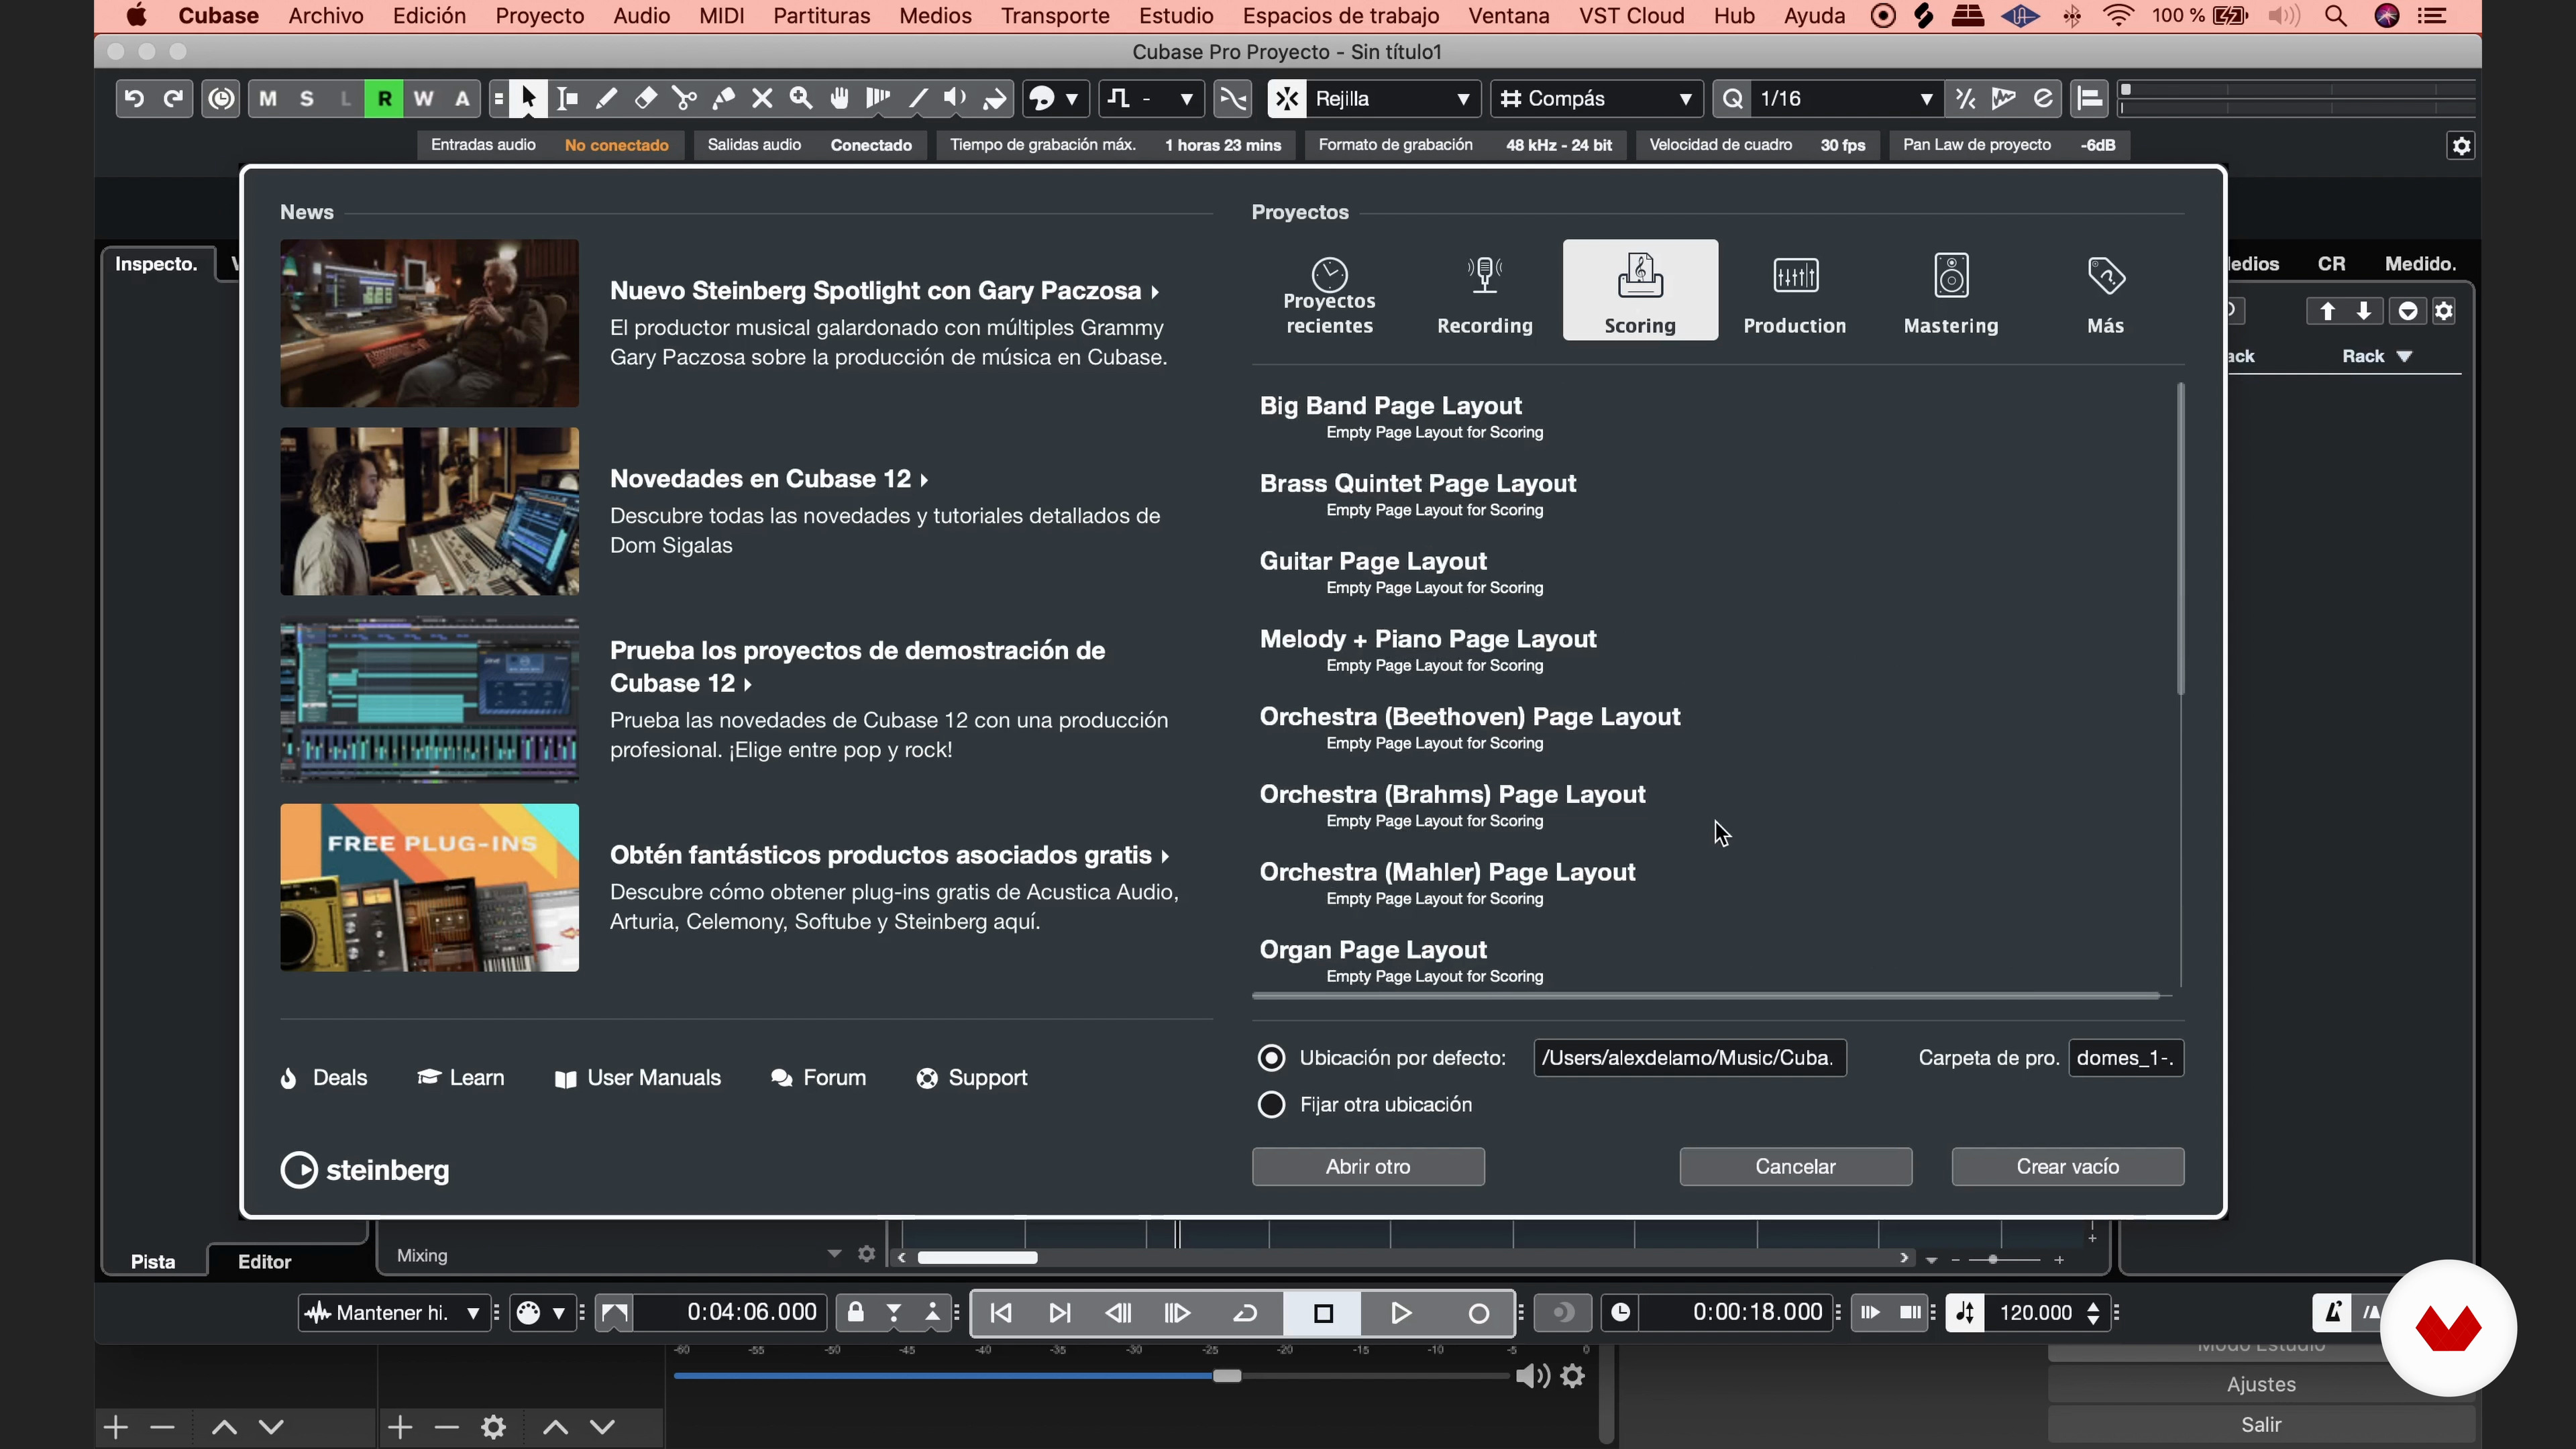Click the default location path field
Viewport: 2576px width, 1449px height.
click(1689, 1058)
